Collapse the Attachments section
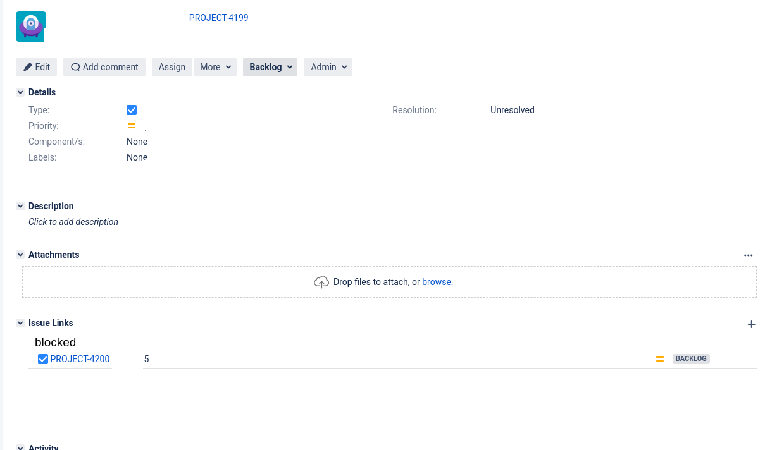The image size is (765, 450). 20,254
